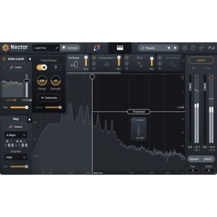Viewport: 217px width, 217px height.
Task: Open the settings gear icon
Action: (x=184, y=48)
